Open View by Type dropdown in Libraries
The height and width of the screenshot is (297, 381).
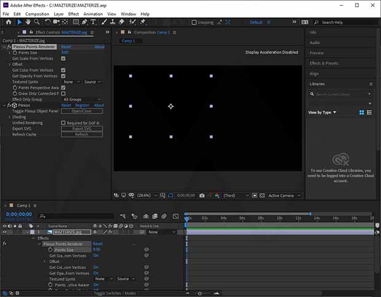pos(322,113)
